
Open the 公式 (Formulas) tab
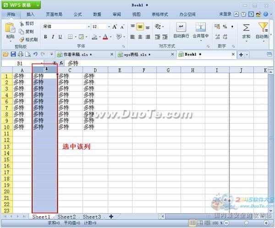(77, 14)
